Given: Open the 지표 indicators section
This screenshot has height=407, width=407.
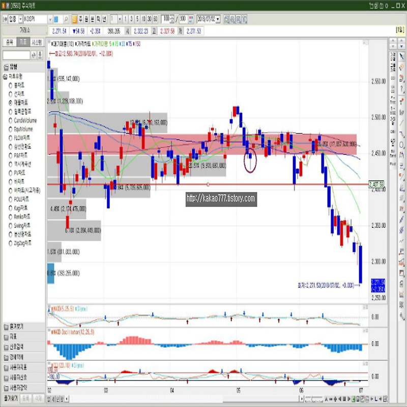Looking at the screenshot, I should 13,336.
